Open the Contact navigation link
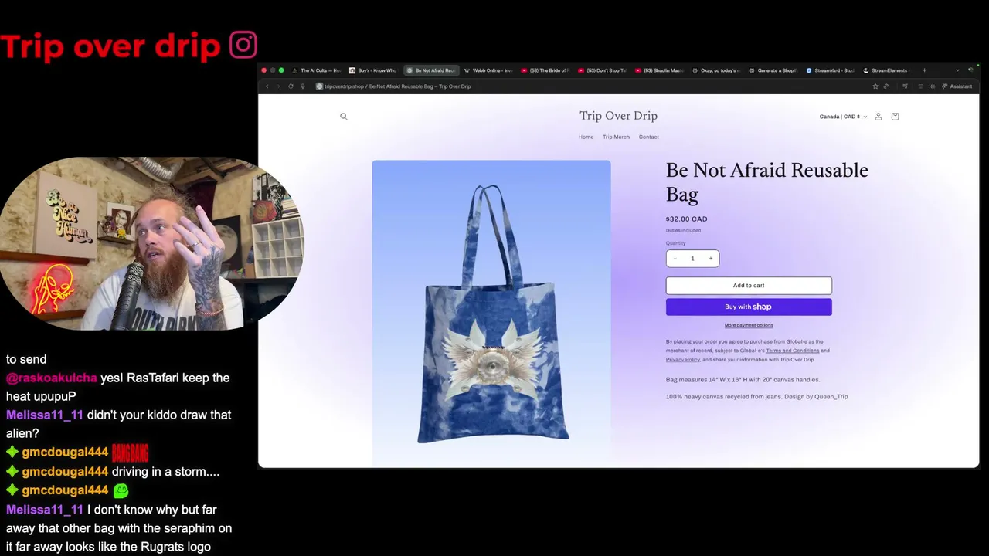This screenshot has width=989, height=556. click(x=649, y=137)
